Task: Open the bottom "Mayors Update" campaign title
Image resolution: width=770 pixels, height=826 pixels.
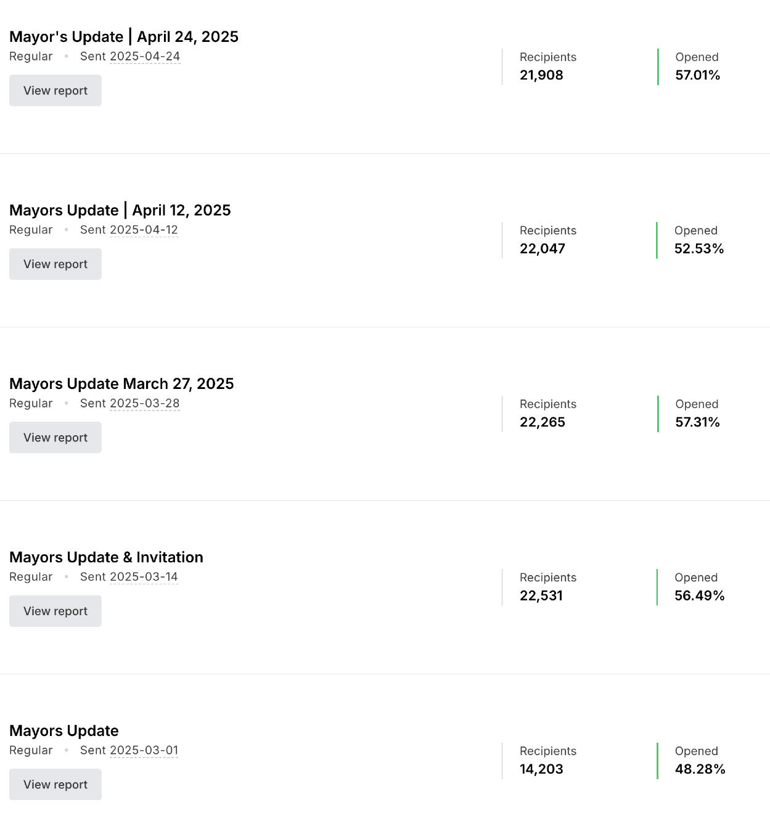Action: [64, 730]
